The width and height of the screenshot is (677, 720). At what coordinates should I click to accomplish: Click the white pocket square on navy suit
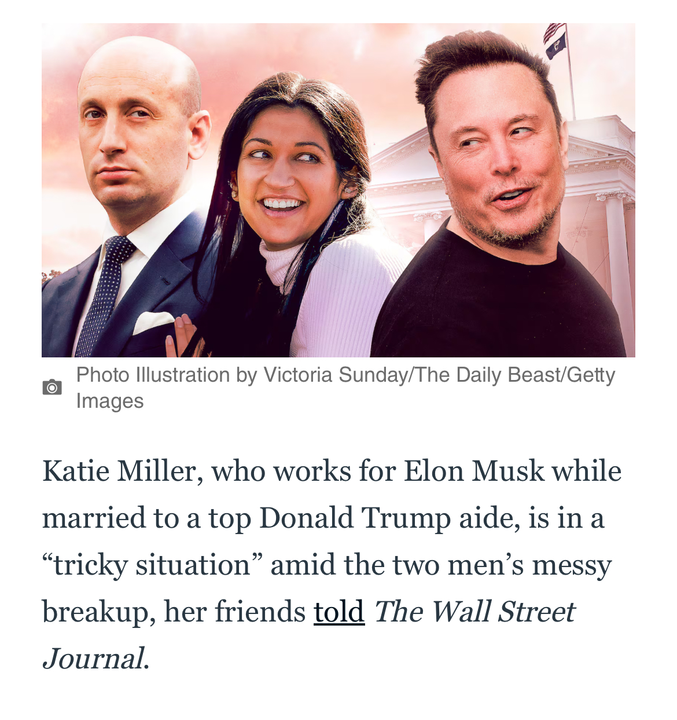[x=153, y=321]
